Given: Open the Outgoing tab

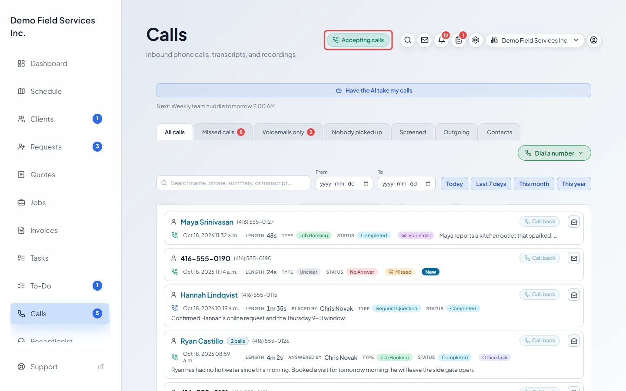Looking at the screenshot, I should tap(456, 132).
